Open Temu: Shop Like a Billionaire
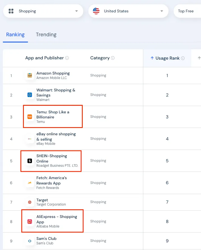The width and height of the screenshot is (201, 250). (x=53, y=114)
